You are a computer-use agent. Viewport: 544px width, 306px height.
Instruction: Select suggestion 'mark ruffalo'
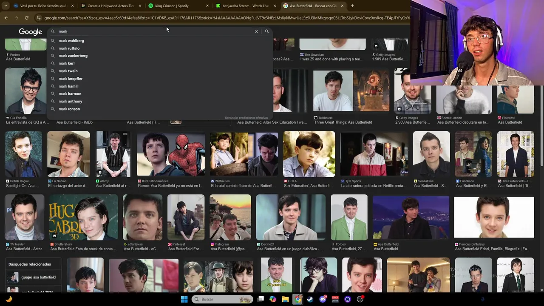[x=159, y=48]
